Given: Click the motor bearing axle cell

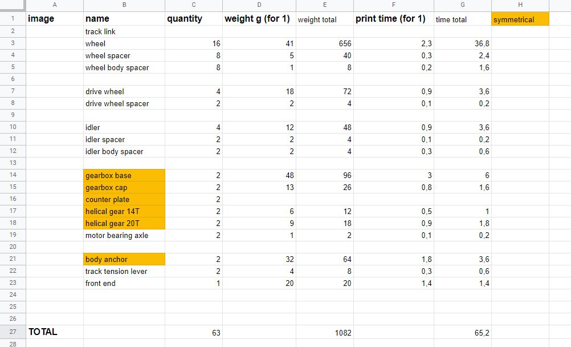Looking at the screenshot, I should click(x=124, y=235).
